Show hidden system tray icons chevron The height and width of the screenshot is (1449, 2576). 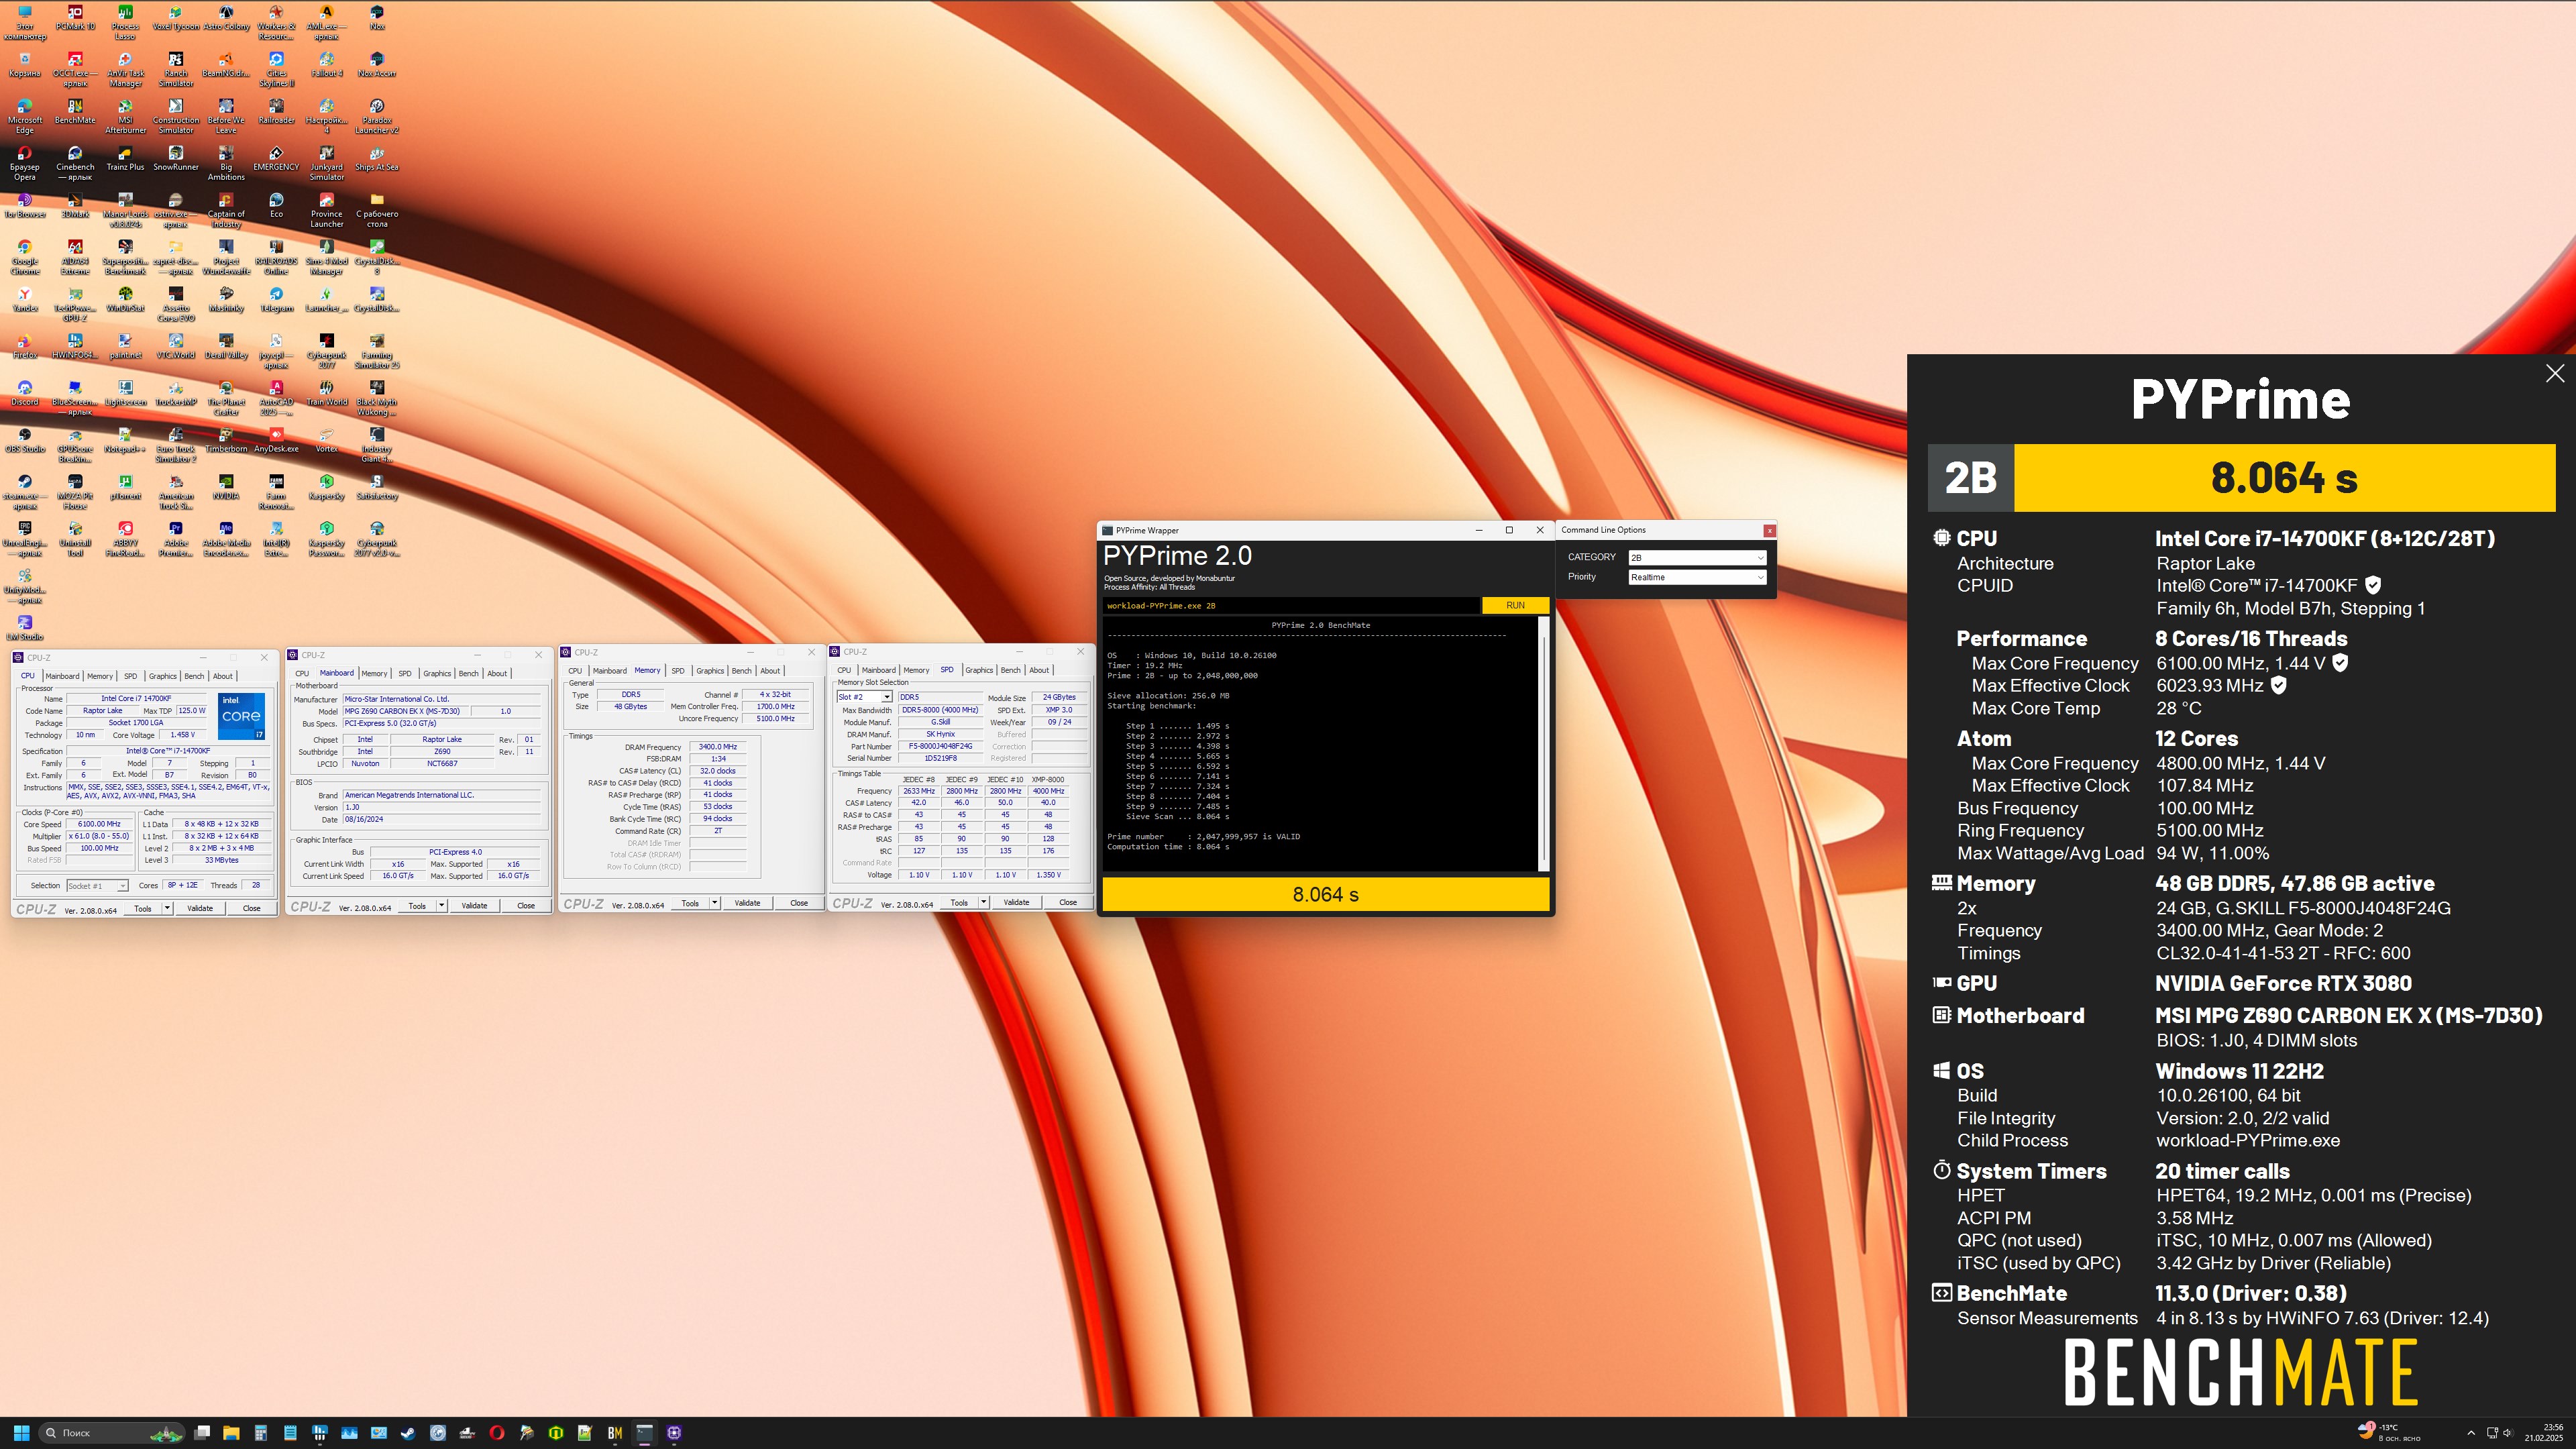click(x=2471, y=1432)
